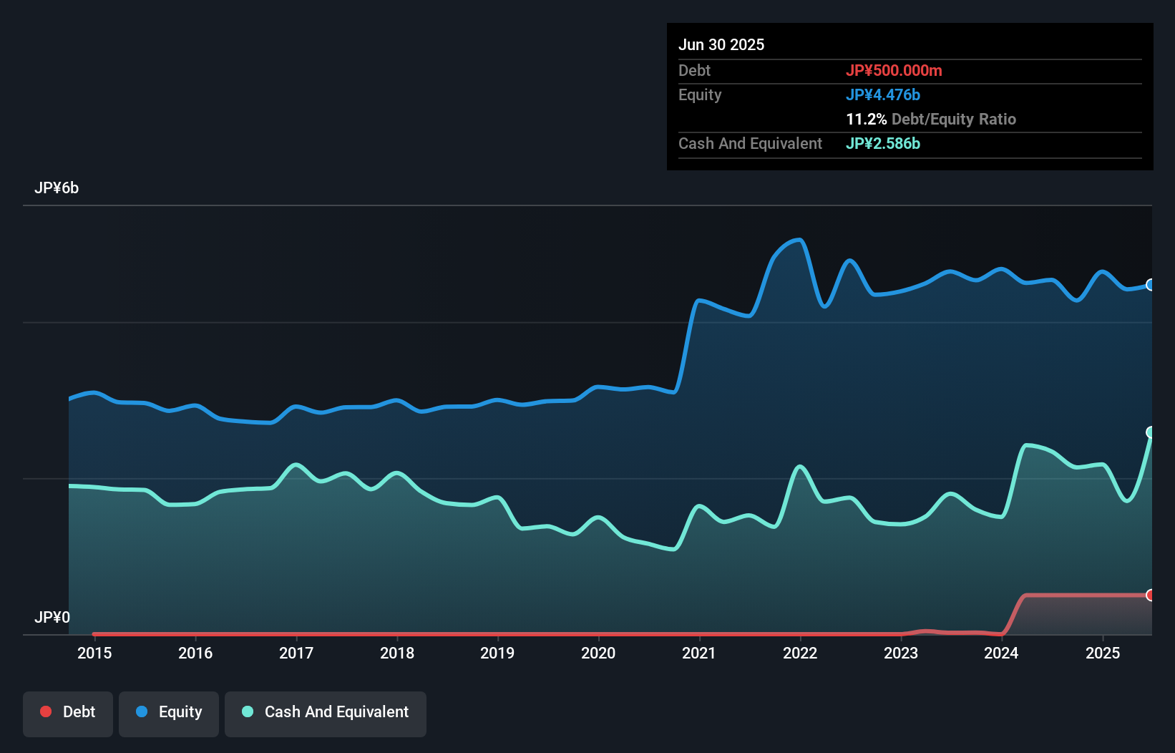This screenshot has height=753, width=1175.
Task: Expand the Debt row in the tooltip
Action: tap(694, 71)
